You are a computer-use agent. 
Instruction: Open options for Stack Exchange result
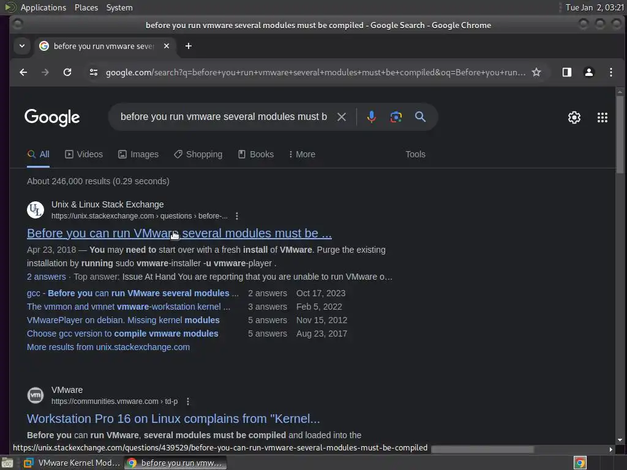tap(237, 216)
